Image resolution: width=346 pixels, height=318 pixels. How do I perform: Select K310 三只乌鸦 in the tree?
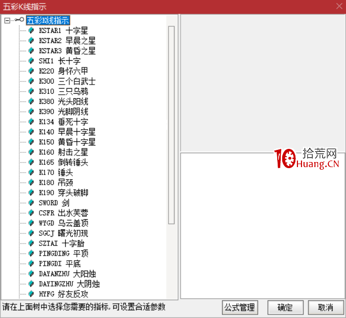tap(64, 92)
